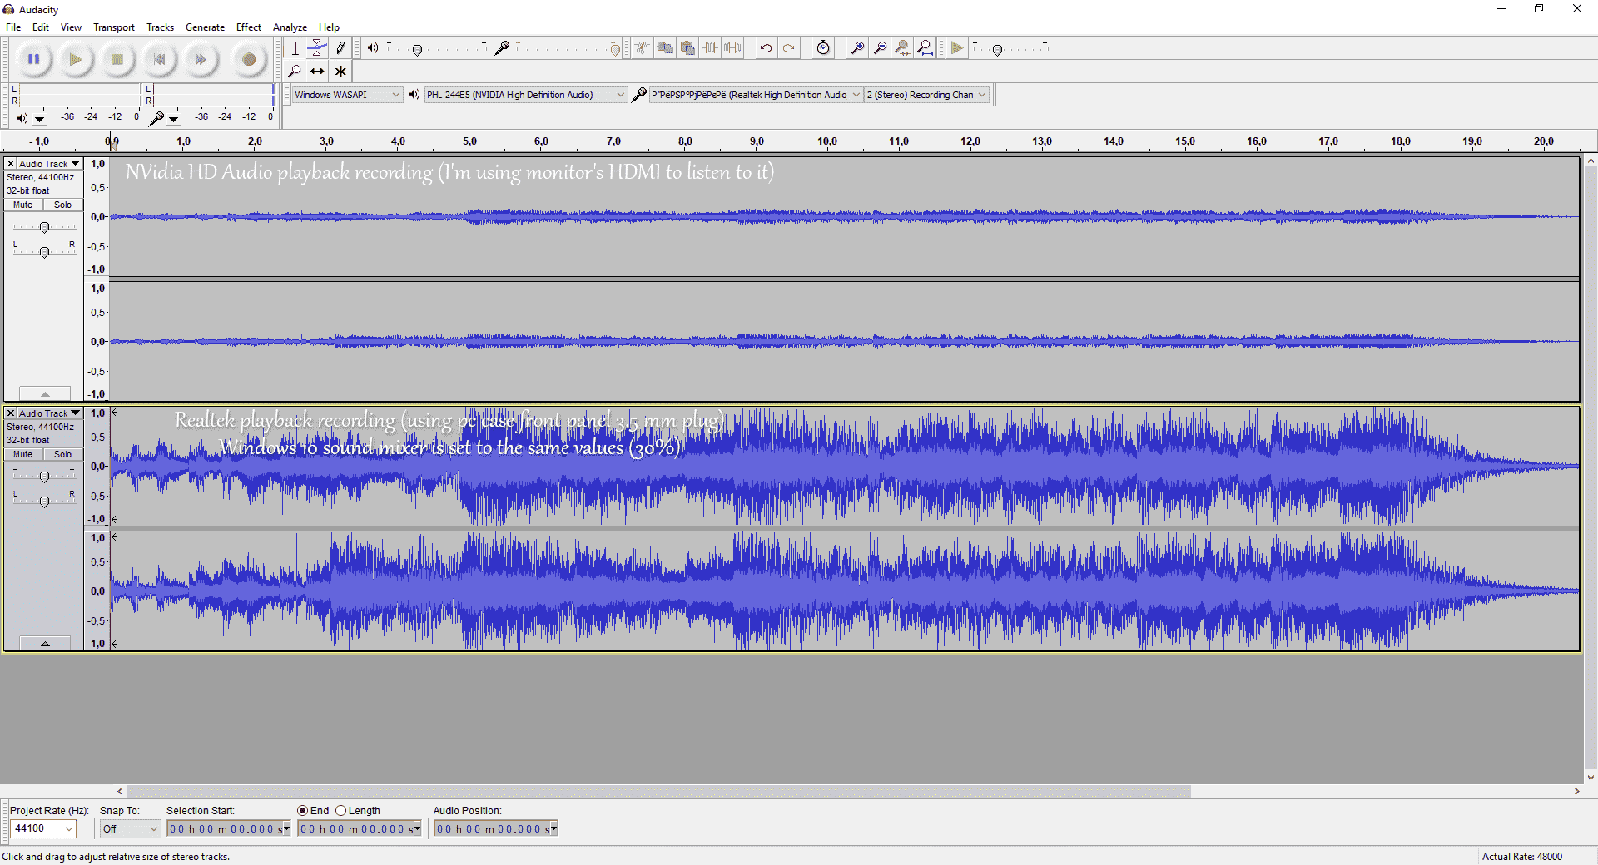Solo the first (NVidia) audio track
This screenshot has height=865, width=1598.
click(x=63, y=205)
